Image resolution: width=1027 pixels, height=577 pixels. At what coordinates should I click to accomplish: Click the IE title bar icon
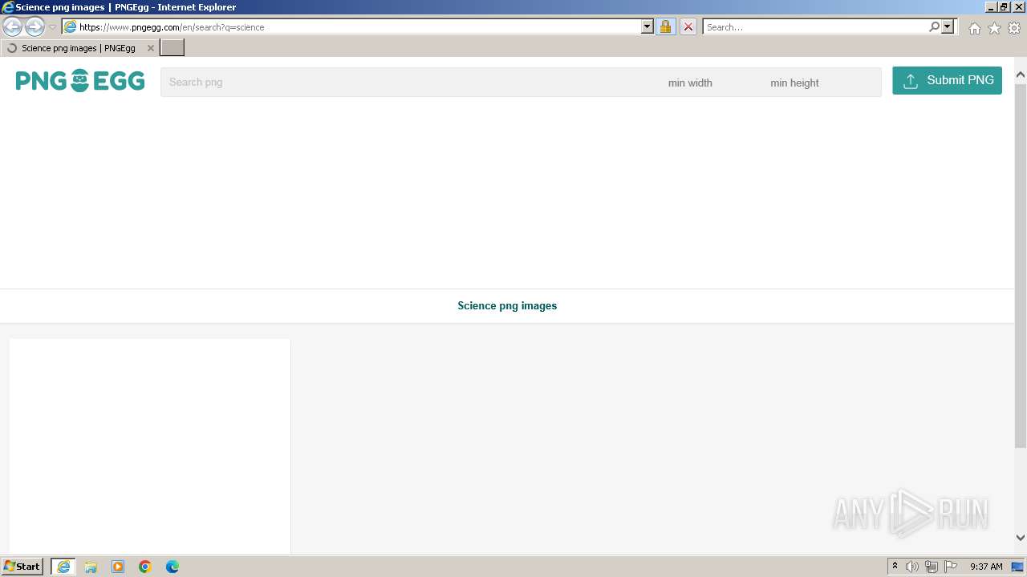8,7
